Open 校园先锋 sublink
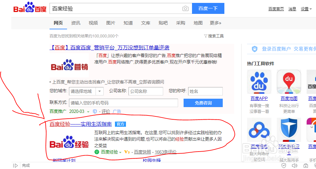Viewport: 316px width, 169px height. [152, 160]
